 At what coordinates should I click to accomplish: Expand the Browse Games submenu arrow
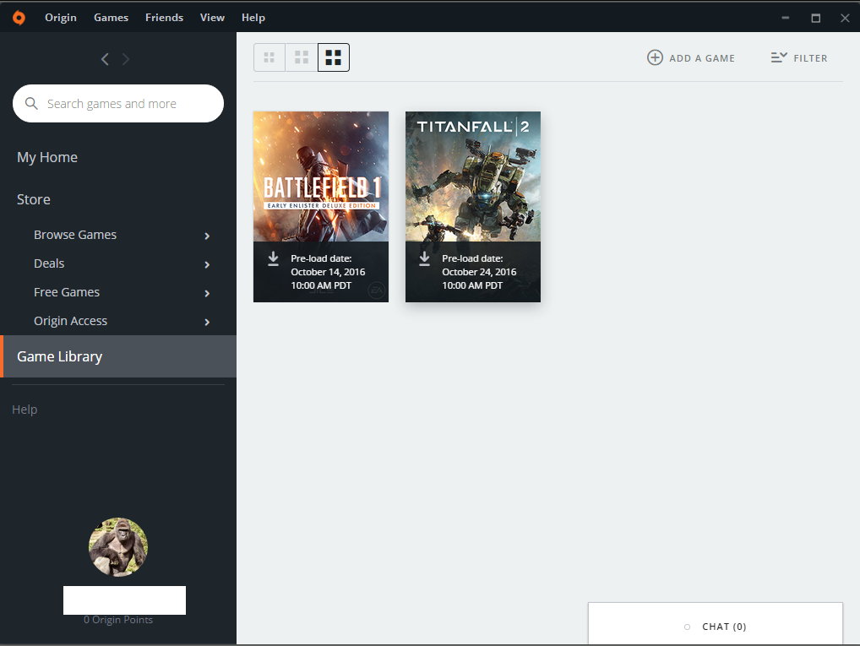(x=207, y=236)
